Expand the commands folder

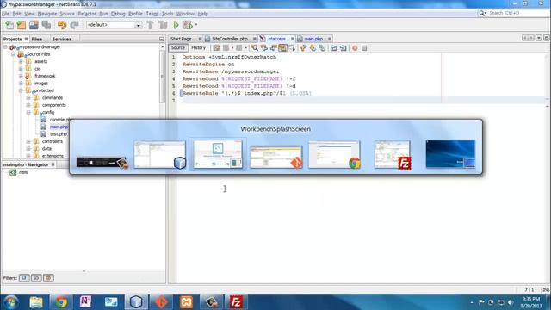point(28,98)
